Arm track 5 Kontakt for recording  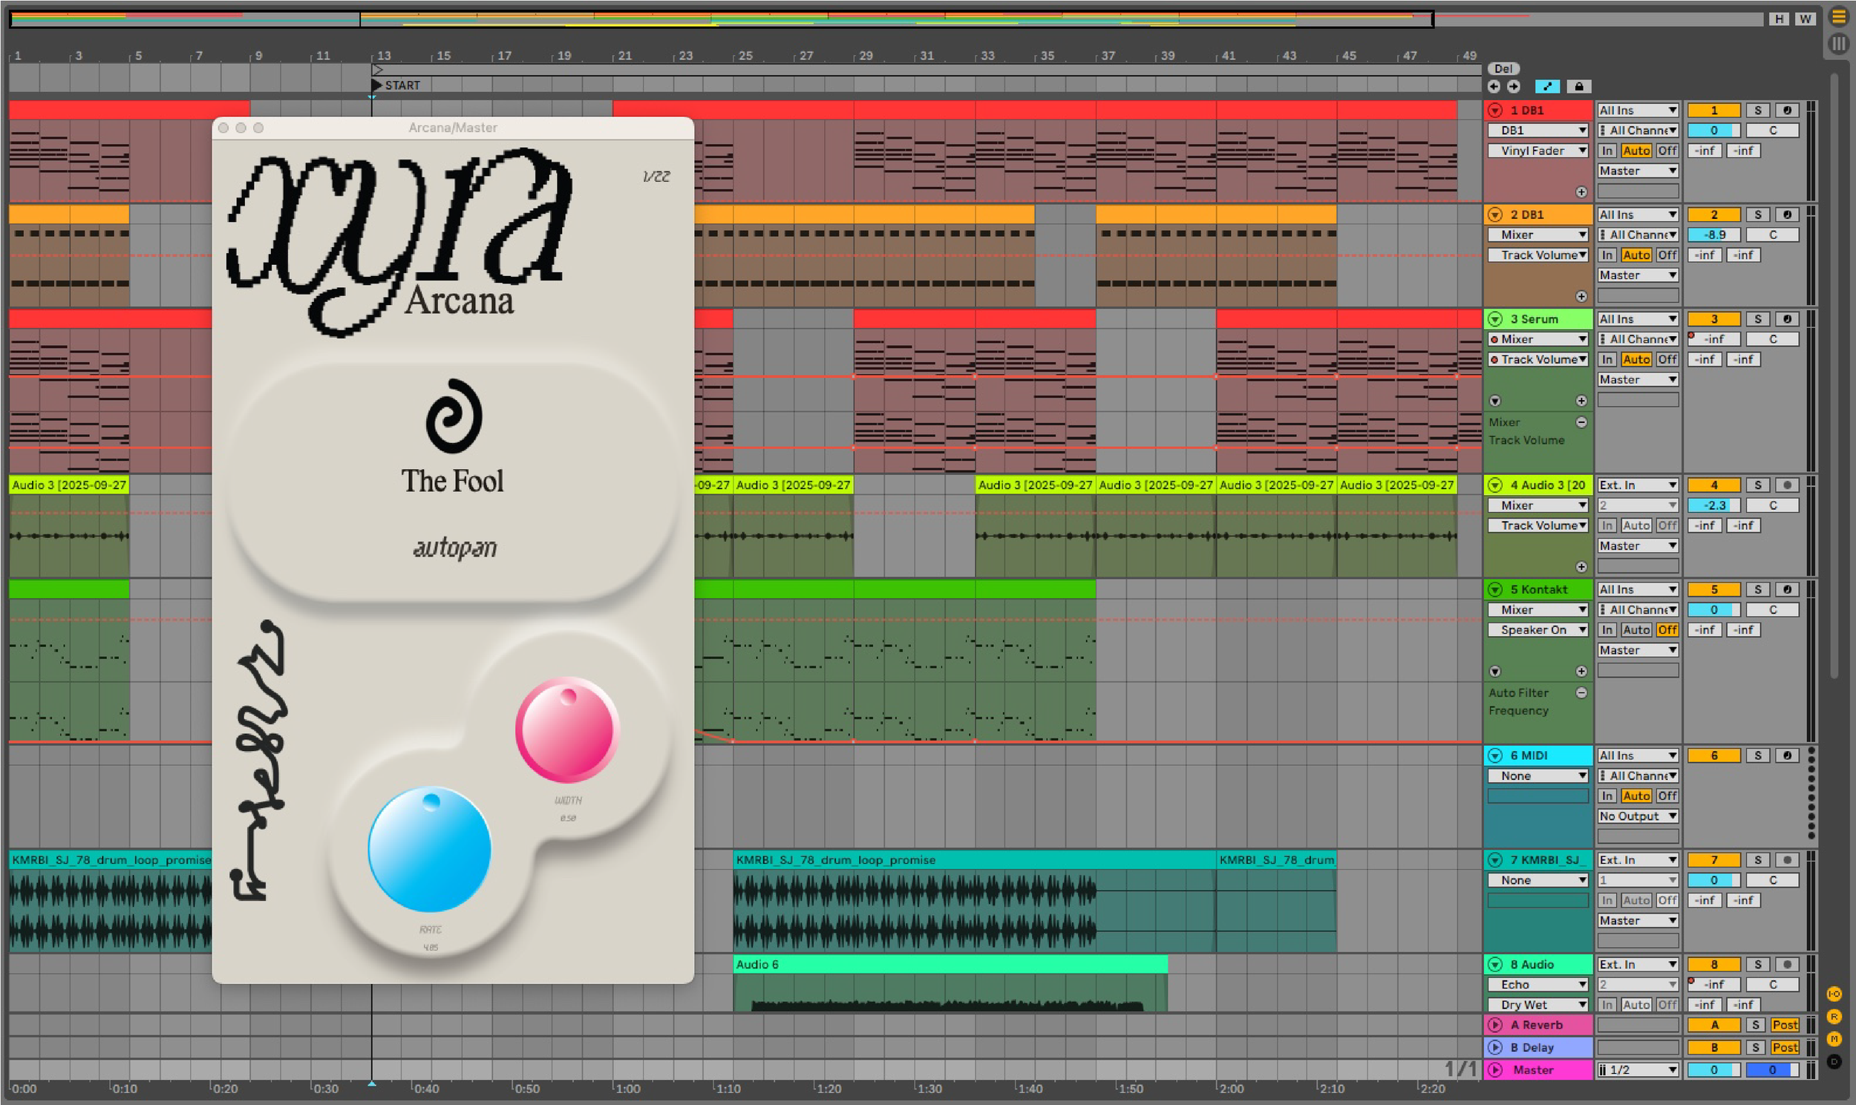point(1787,589)
